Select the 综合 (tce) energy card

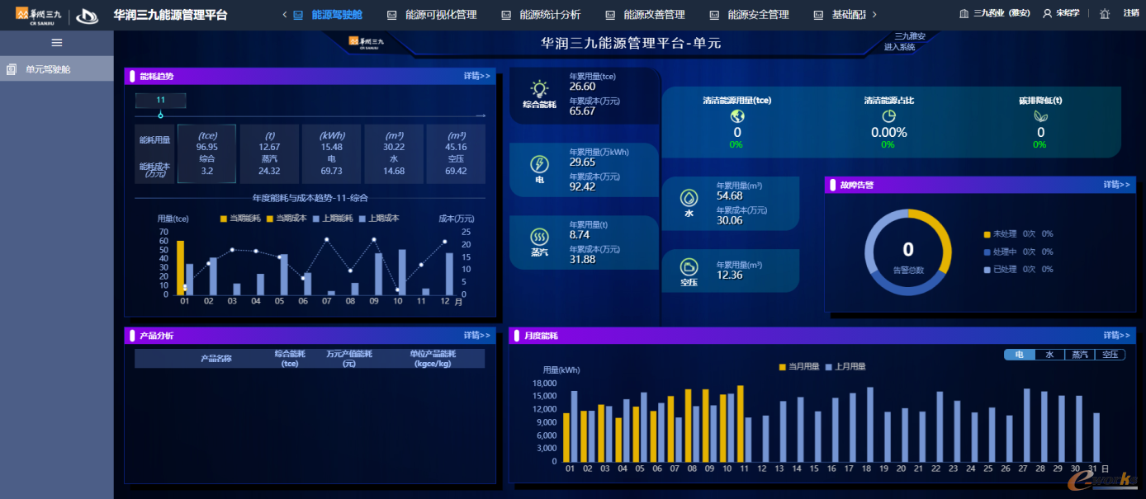click(x=206, y=153)
